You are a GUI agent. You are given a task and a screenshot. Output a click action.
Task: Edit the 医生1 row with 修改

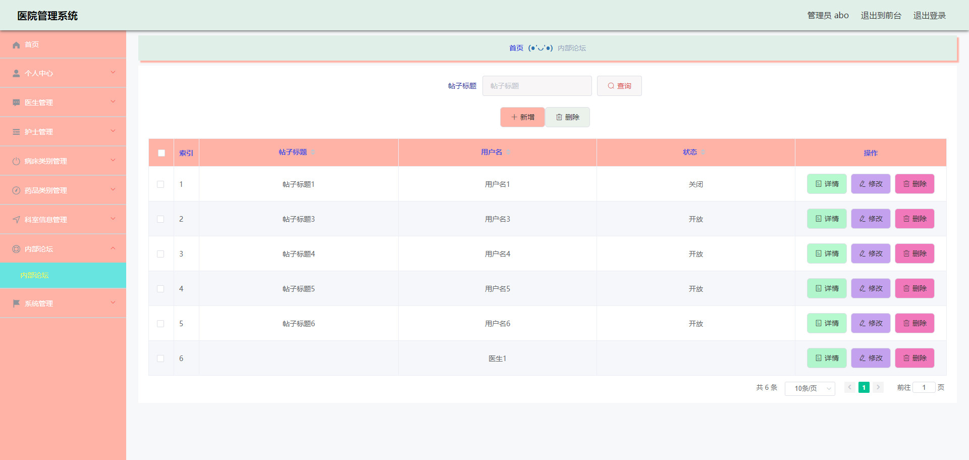[x=871, y=358]
